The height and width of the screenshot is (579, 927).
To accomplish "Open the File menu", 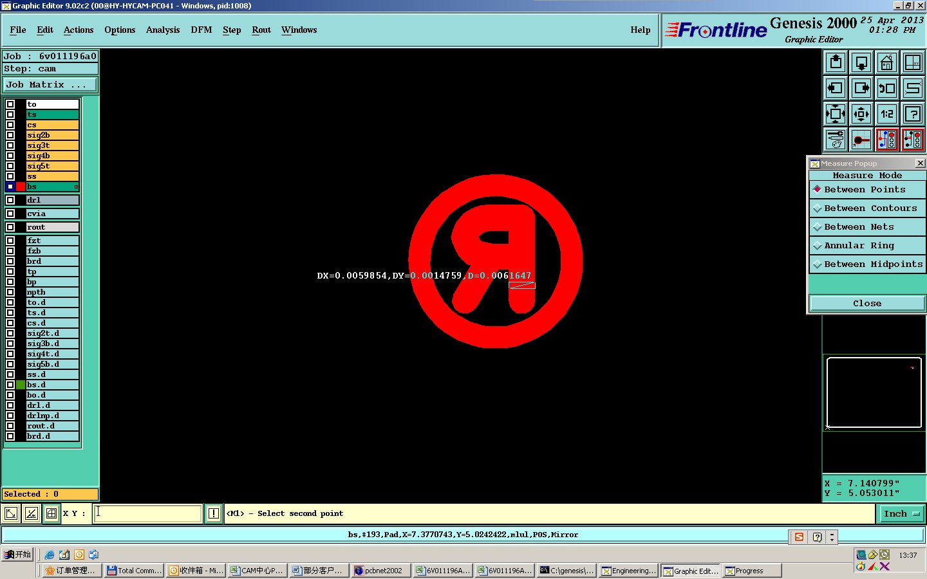I will [x=18, y=30].
